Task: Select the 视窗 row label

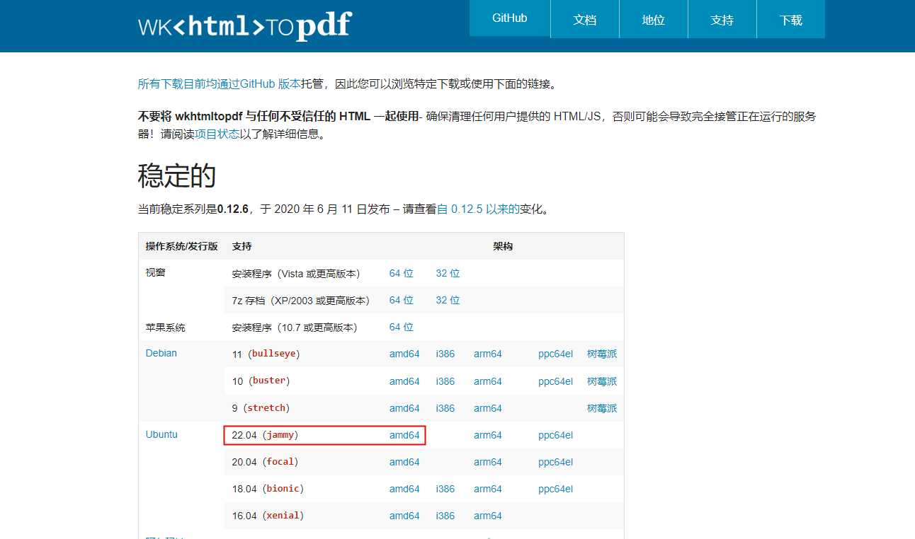Action: pyautogui.click(x=156, y=272)
